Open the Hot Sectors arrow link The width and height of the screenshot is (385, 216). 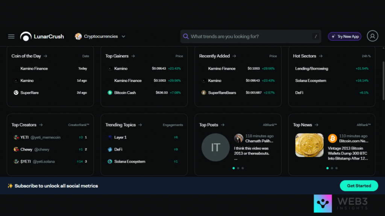[321, 56]
